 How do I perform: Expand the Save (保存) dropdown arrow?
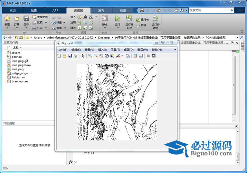coord(26,28)
